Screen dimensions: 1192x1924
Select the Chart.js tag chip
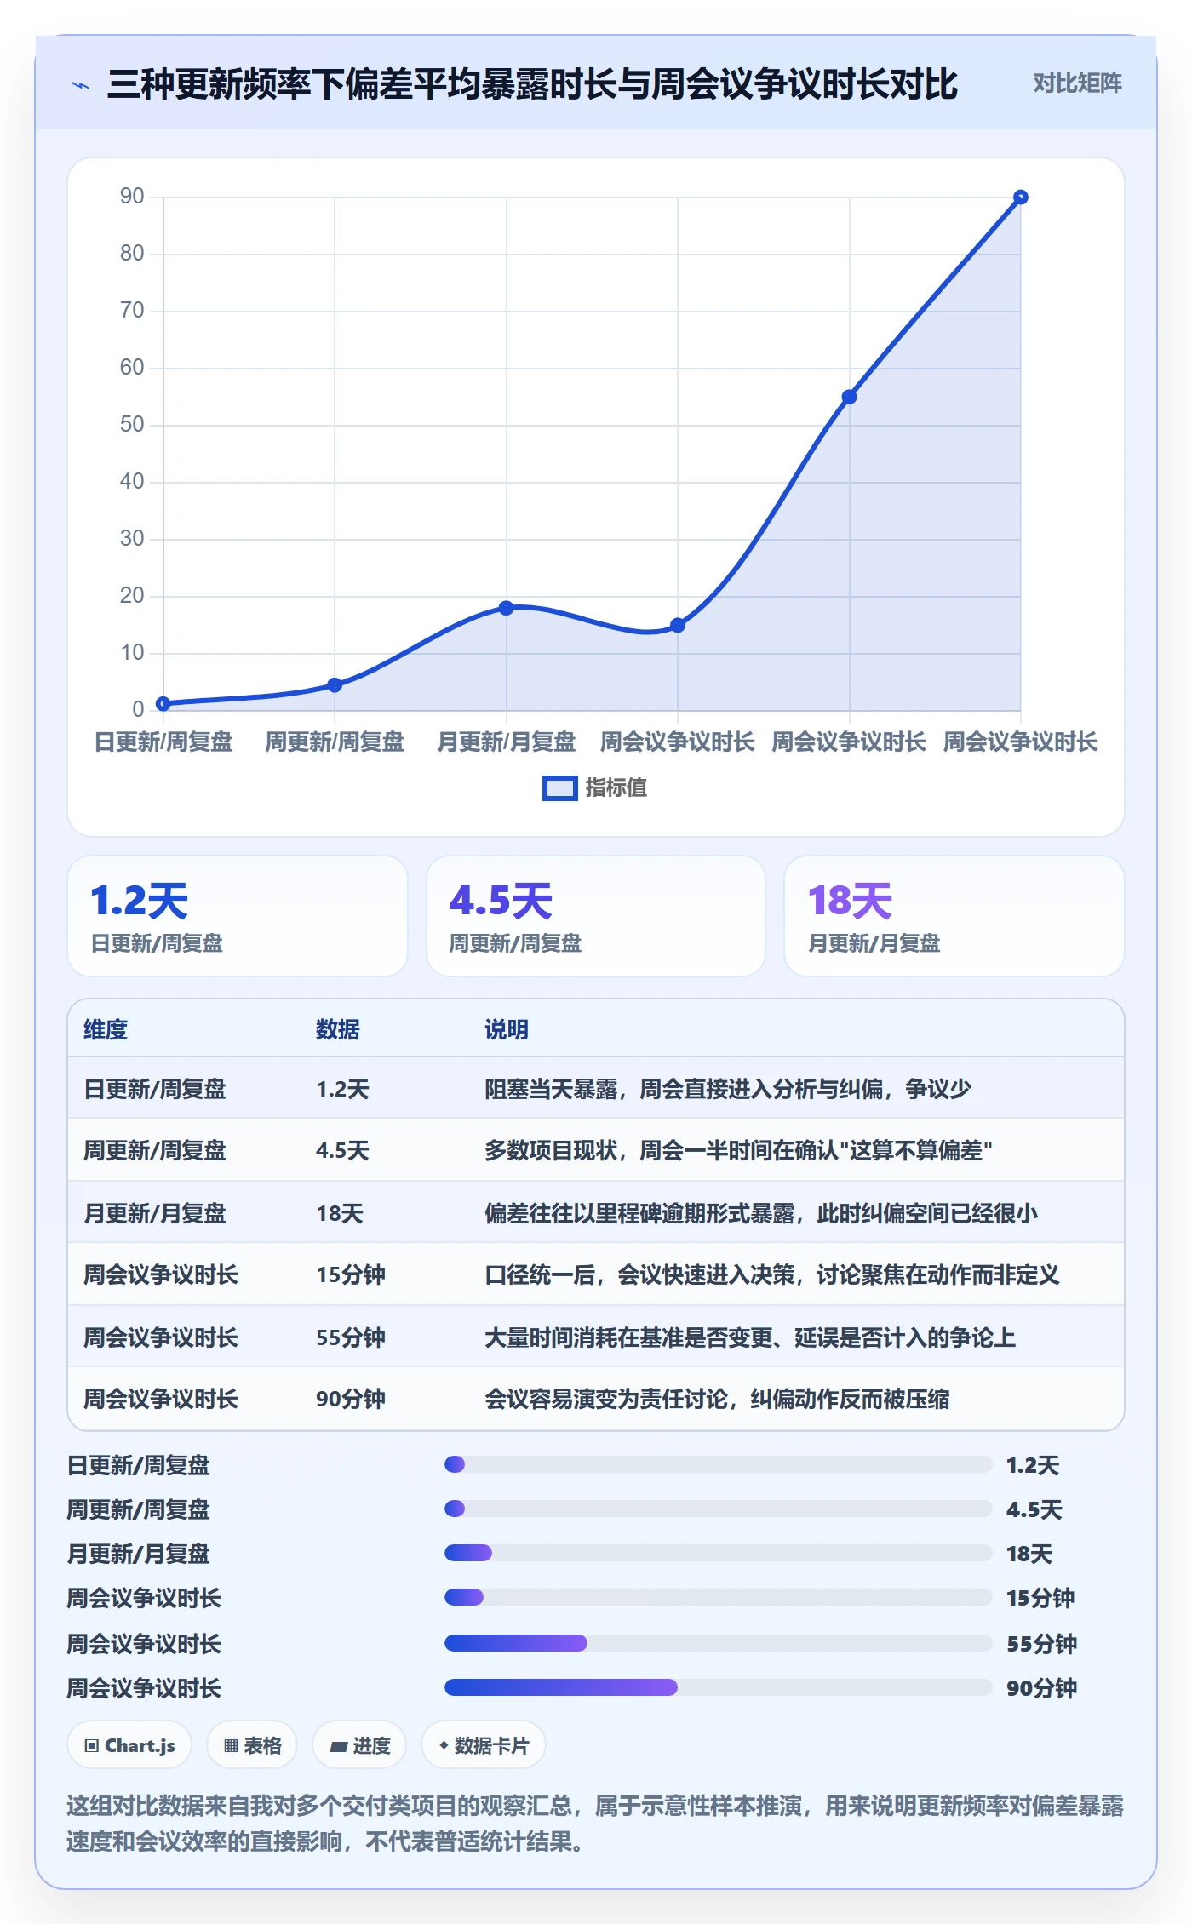129,1745
